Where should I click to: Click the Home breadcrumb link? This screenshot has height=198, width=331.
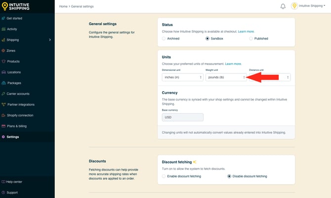point(63,6)
